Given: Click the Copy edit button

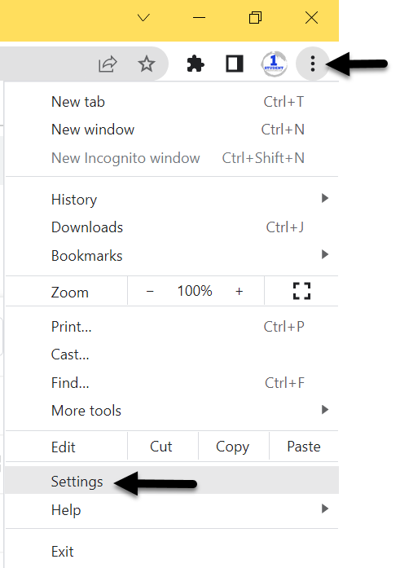Looking at the screenshot, I should pyautogui.click(x=233, y=447).
